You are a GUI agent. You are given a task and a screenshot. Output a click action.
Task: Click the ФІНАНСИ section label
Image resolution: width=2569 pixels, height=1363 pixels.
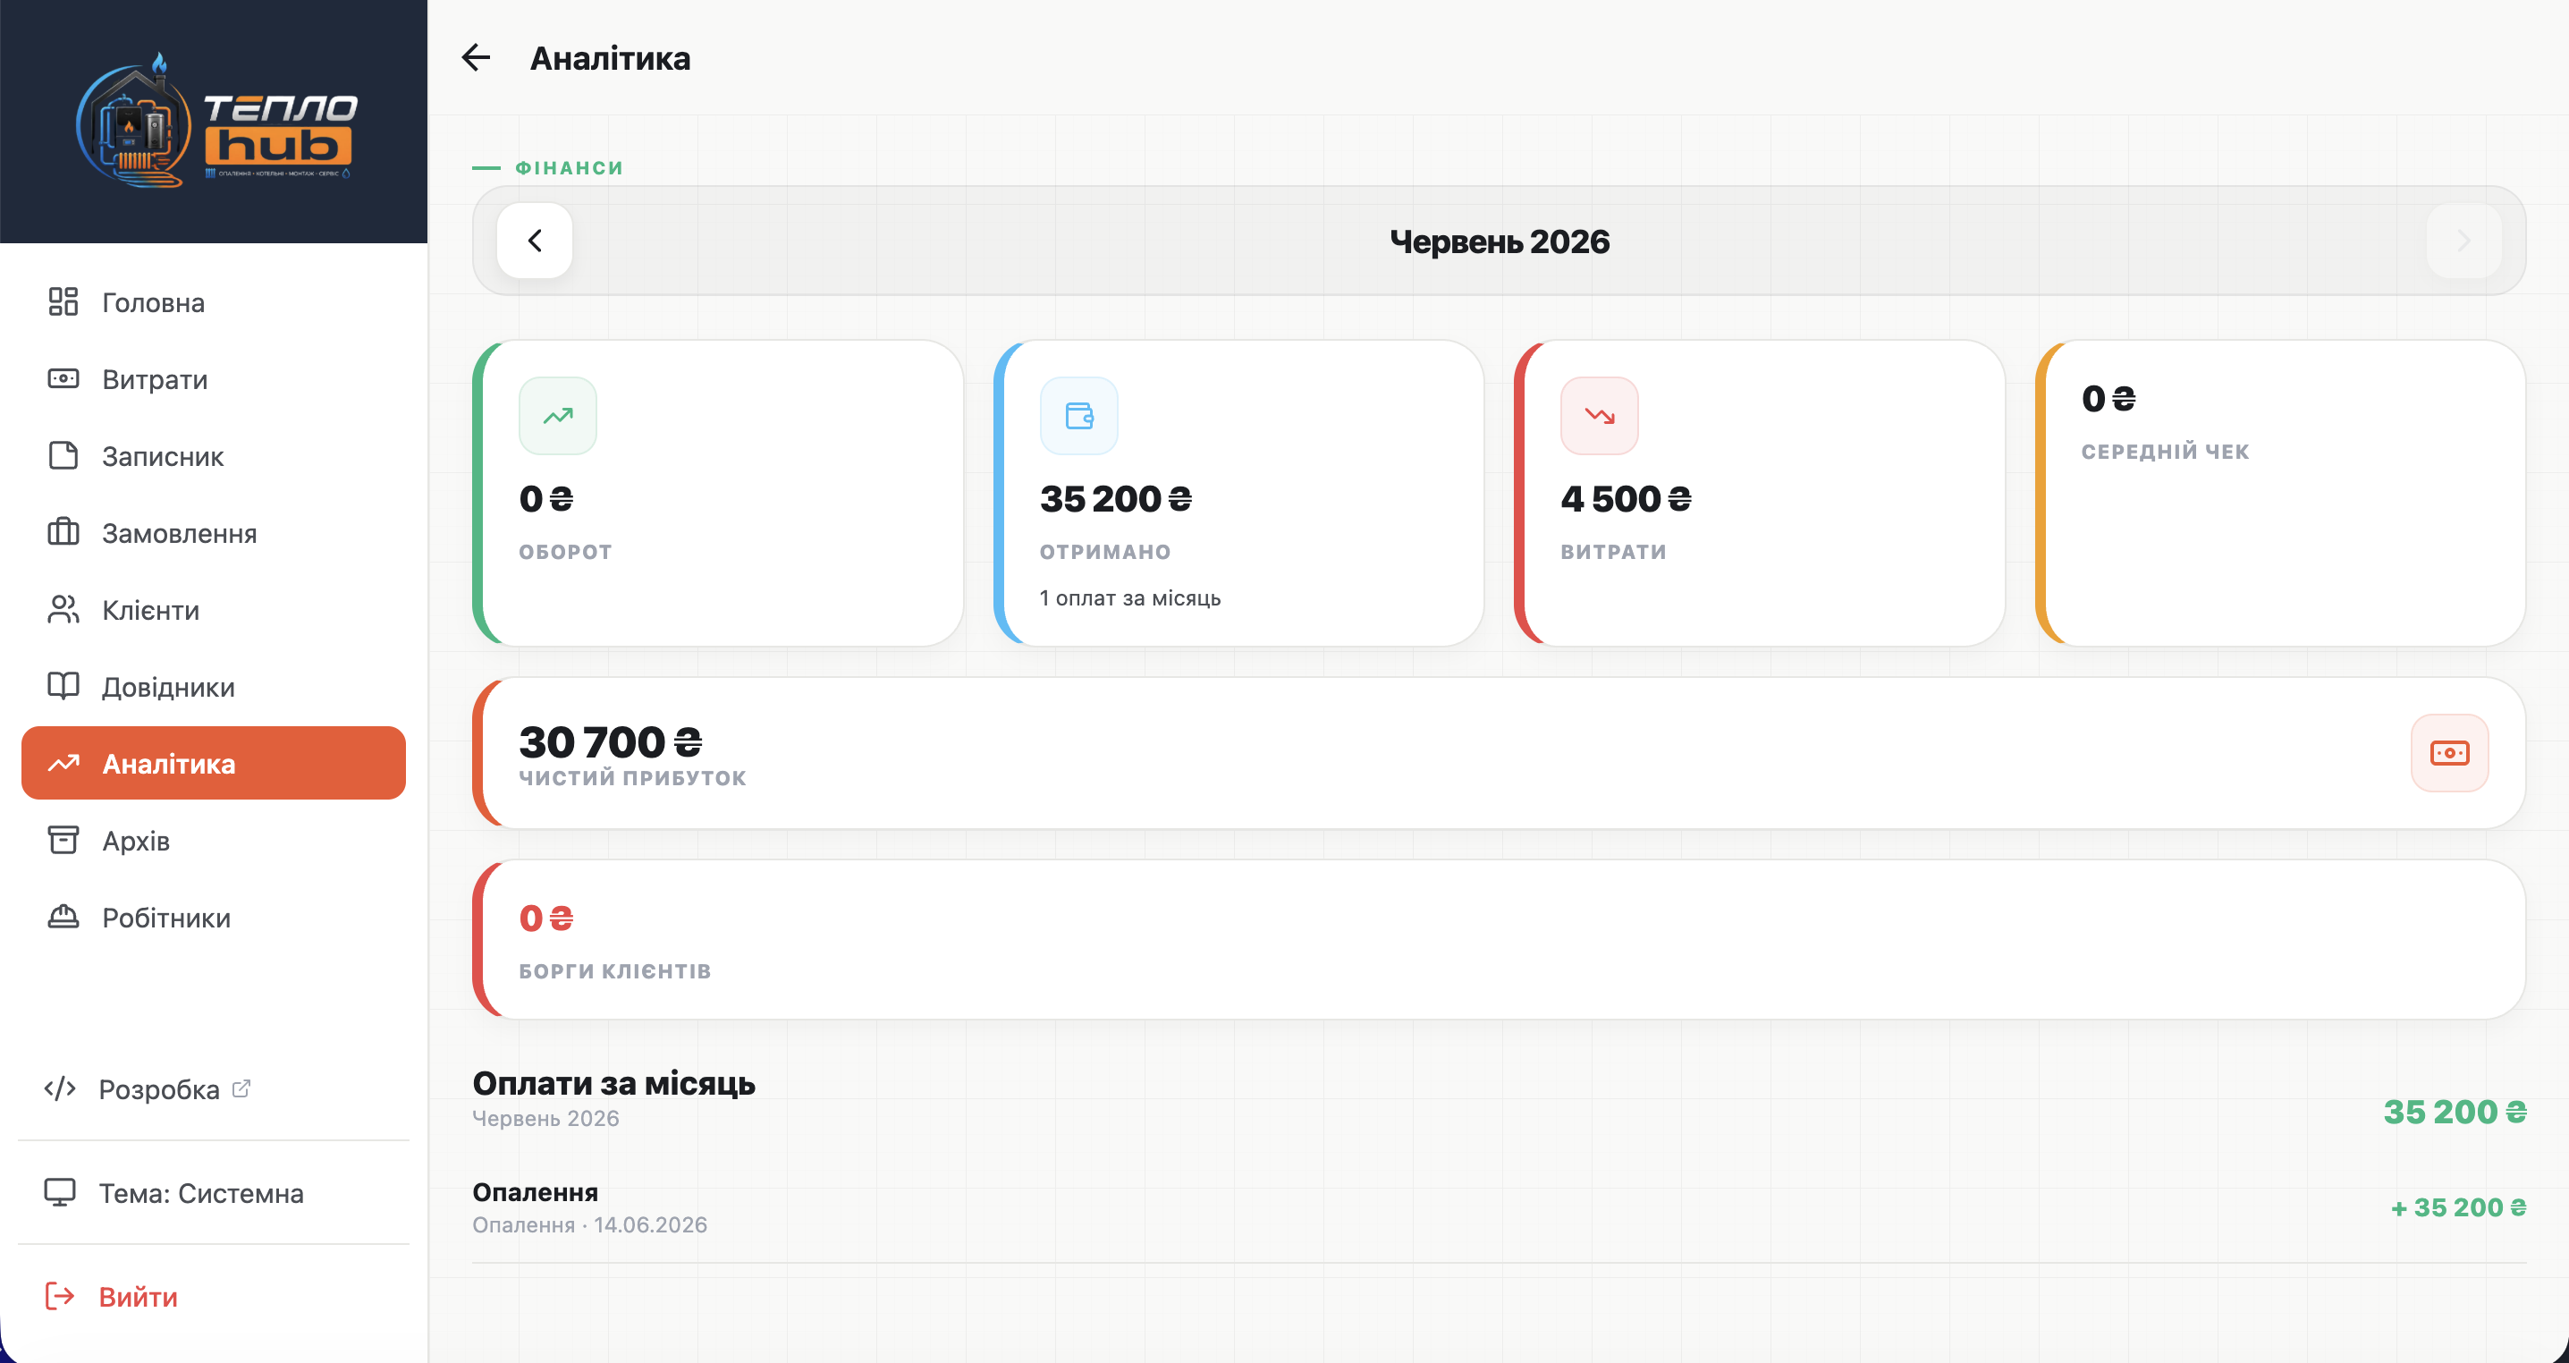click(570, 167)
